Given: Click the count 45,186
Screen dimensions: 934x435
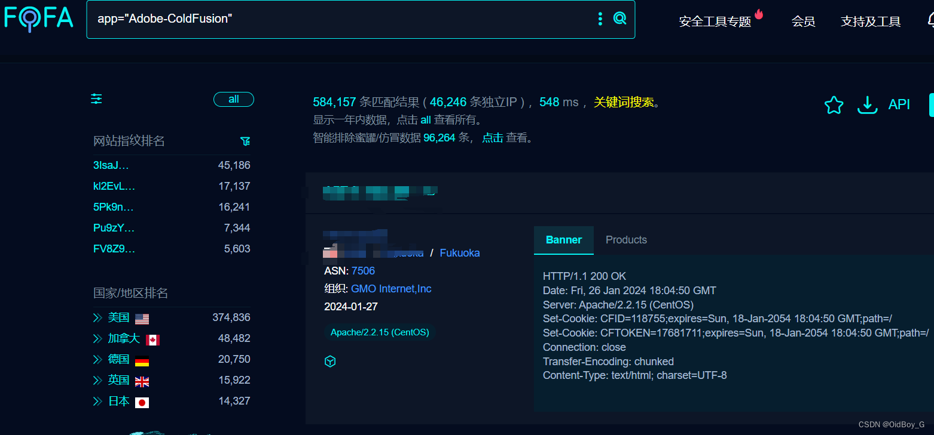Looking at the screenshot, I should [x=234, y=165].
